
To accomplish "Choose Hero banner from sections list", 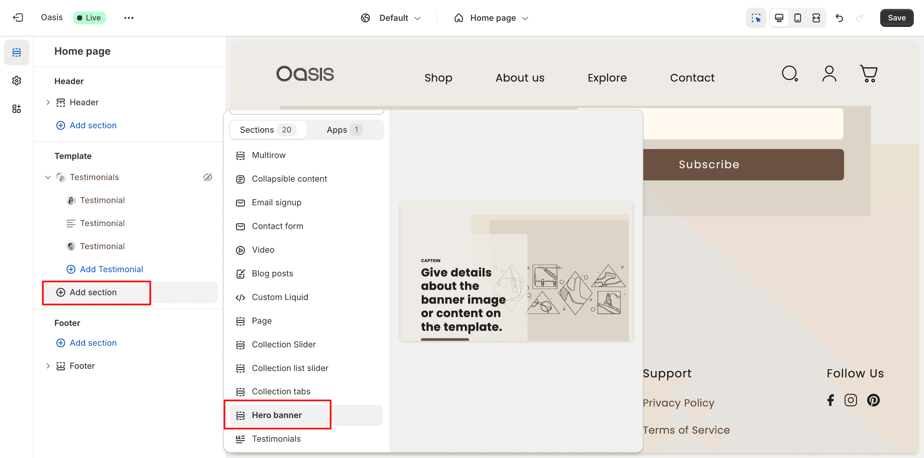I will (277, 415).
